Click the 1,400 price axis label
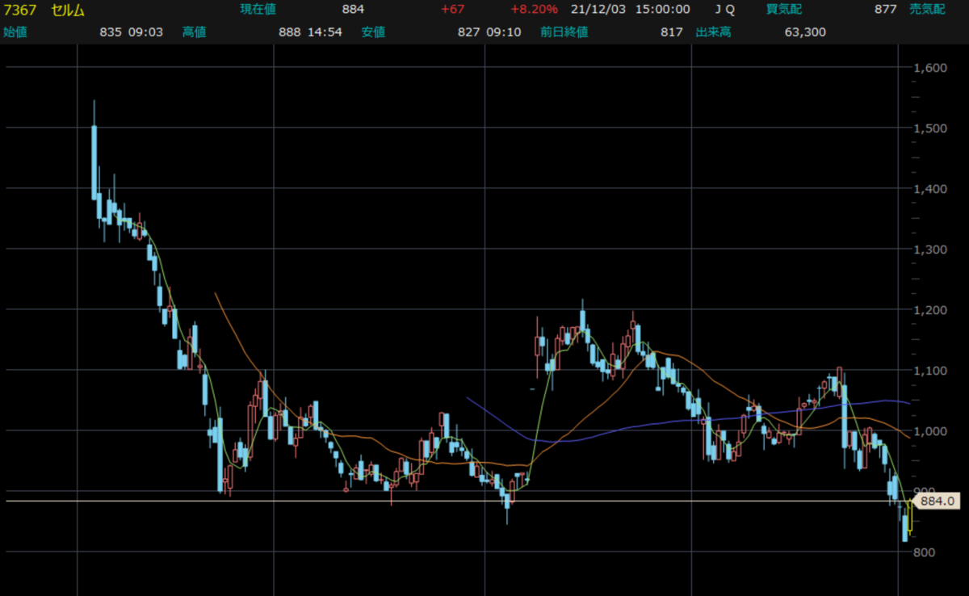The image size is (969, 596). click(931, 189)
